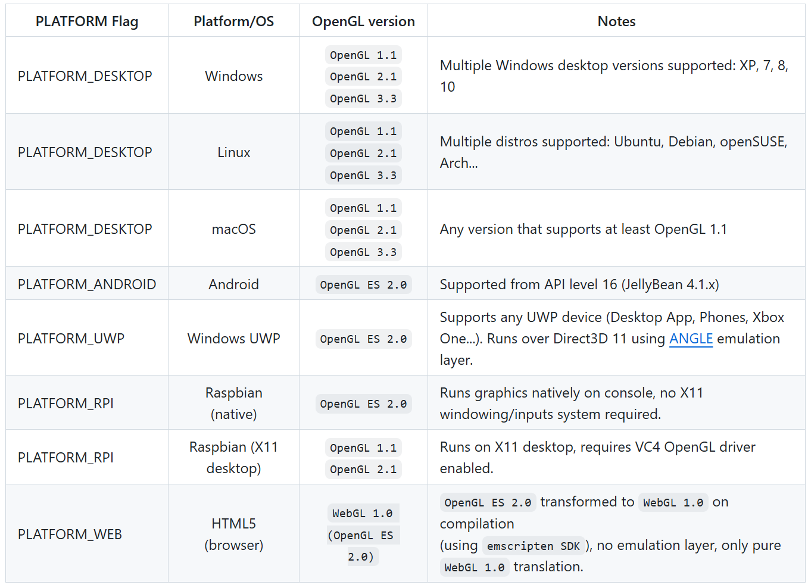Click OpenGL 2.1 badge in Raspbian X11 row
This screenshot has width=808, height=585.
click(363, 470)
